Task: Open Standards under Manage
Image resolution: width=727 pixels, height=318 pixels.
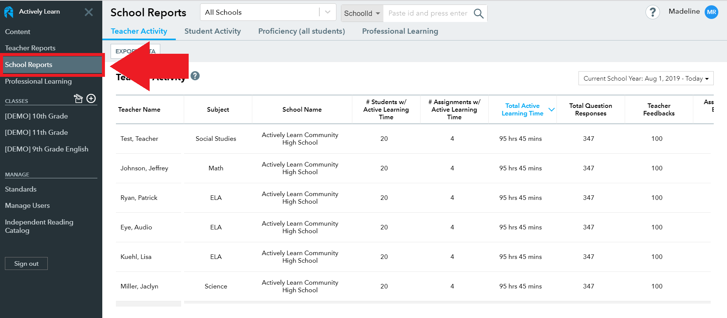Action: [x=21, y=189]
